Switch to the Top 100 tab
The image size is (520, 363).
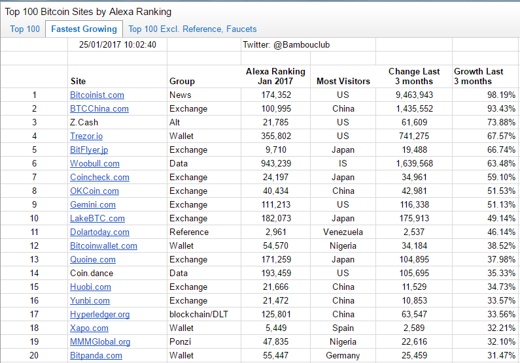pyautogui.click(x=25, y=29)
